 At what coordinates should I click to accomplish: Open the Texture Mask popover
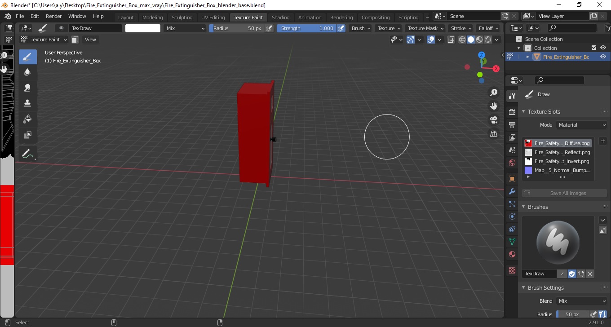click(x=425, y=28)
